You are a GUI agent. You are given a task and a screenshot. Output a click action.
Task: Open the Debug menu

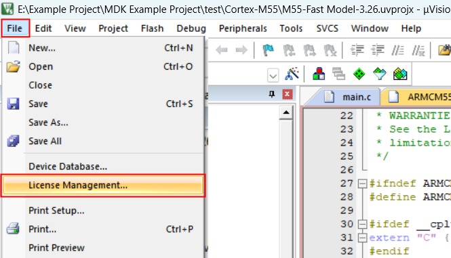191,28
